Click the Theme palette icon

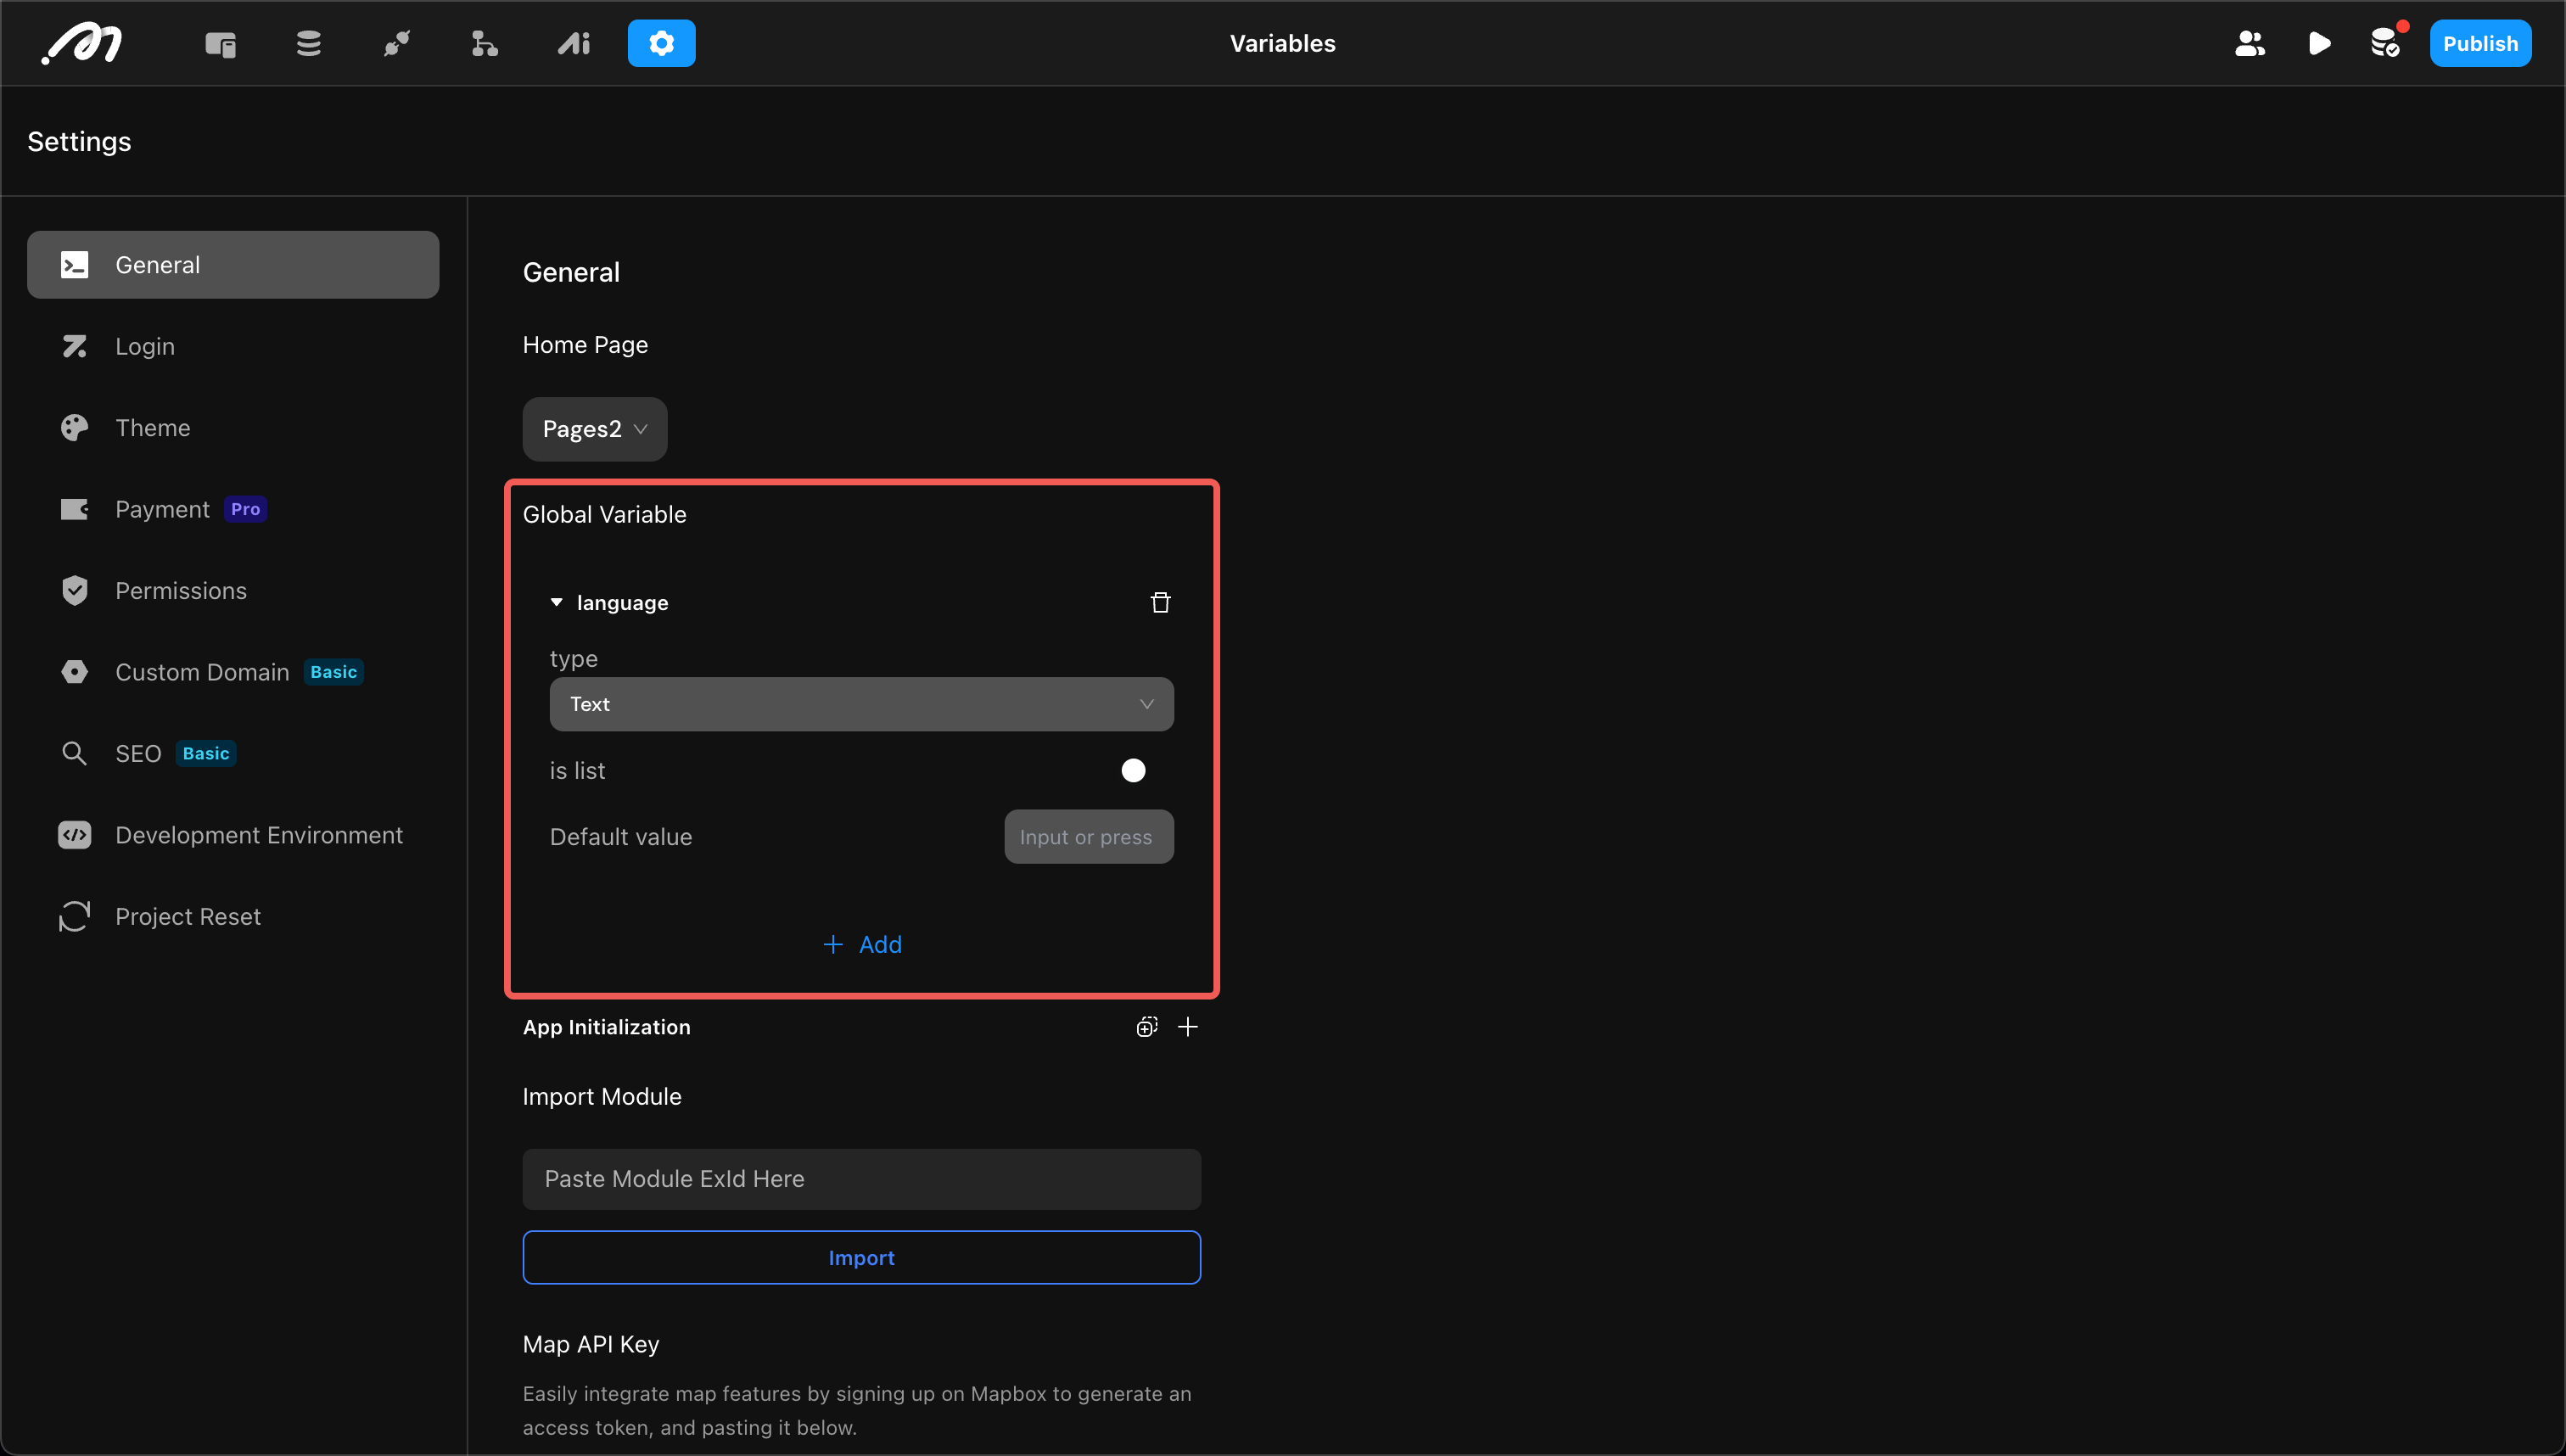(75, 428)
